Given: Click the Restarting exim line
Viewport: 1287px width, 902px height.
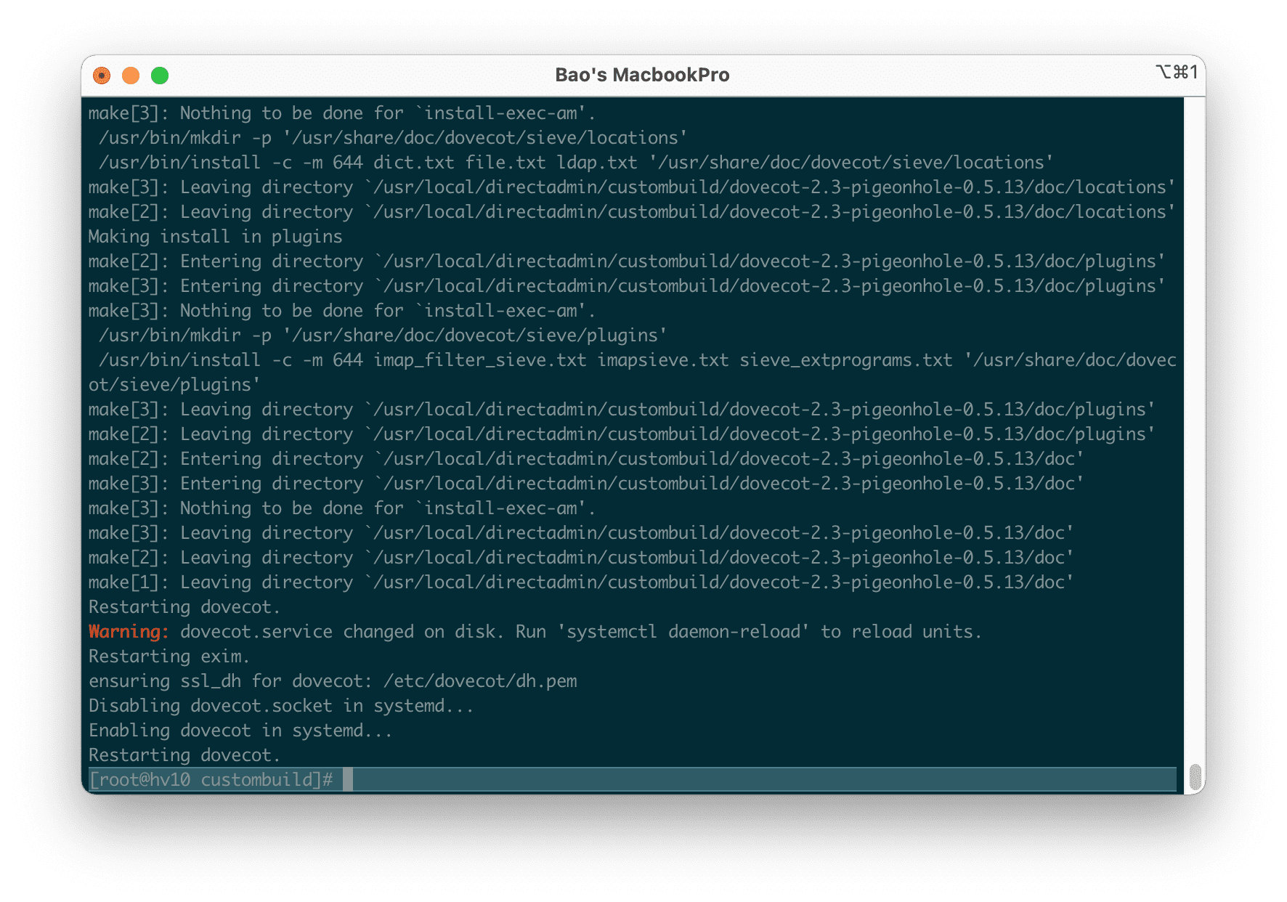Looking at the screenshot, I should pyautogui.click(x=168, y=656).
